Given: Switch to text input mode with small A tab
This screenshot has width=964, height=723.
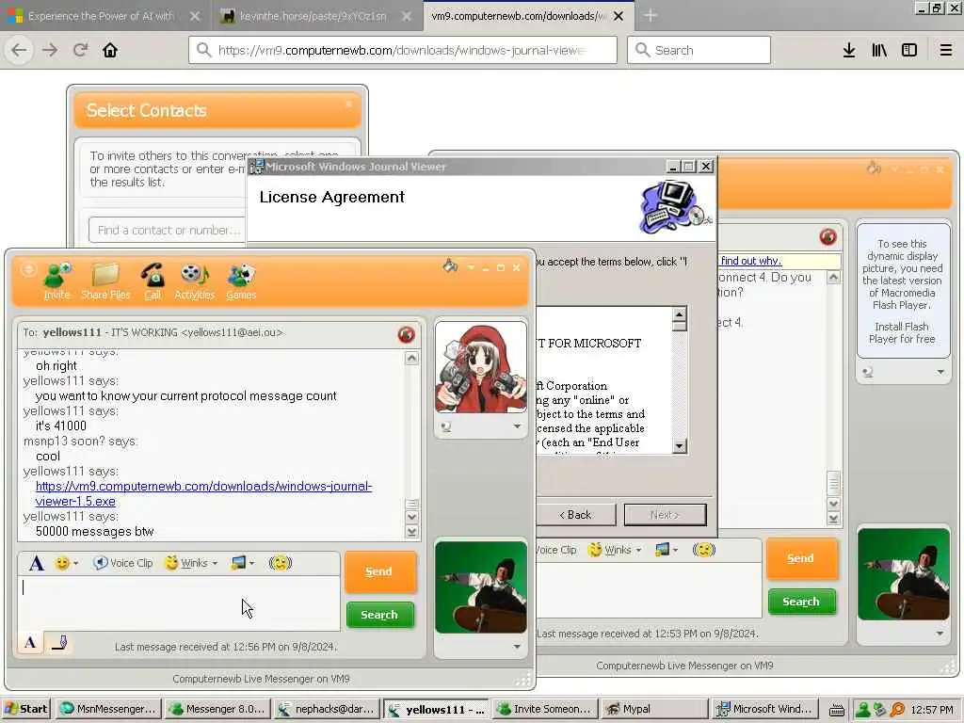Looking at the screenshot, I should point(30,643).
